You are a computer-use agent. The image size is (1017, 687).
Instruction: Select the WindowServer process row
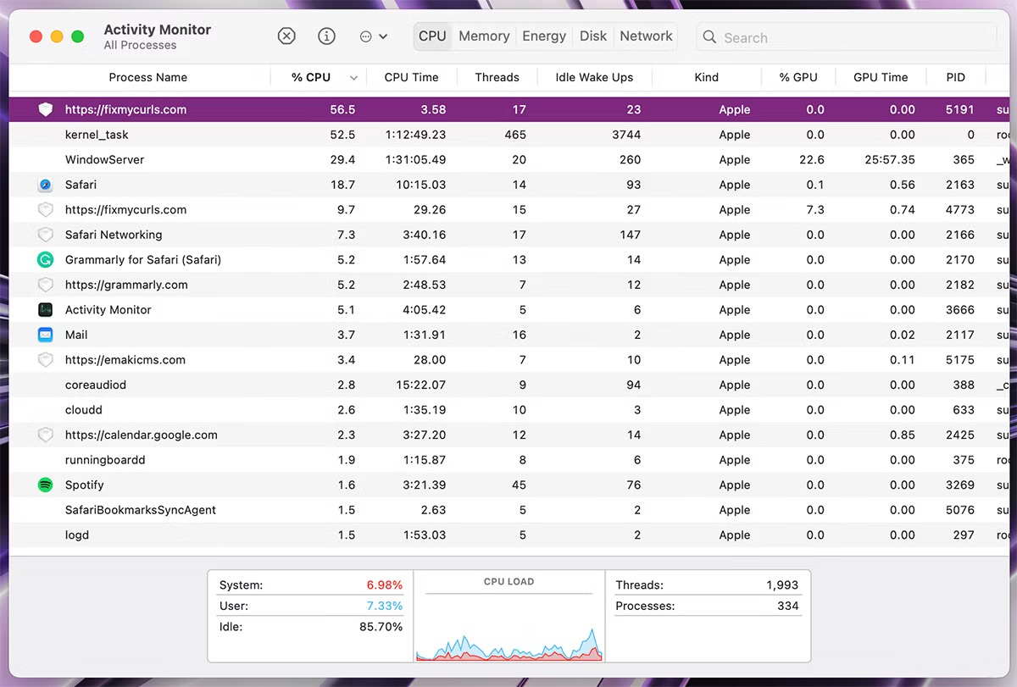[x=508, y=160]
